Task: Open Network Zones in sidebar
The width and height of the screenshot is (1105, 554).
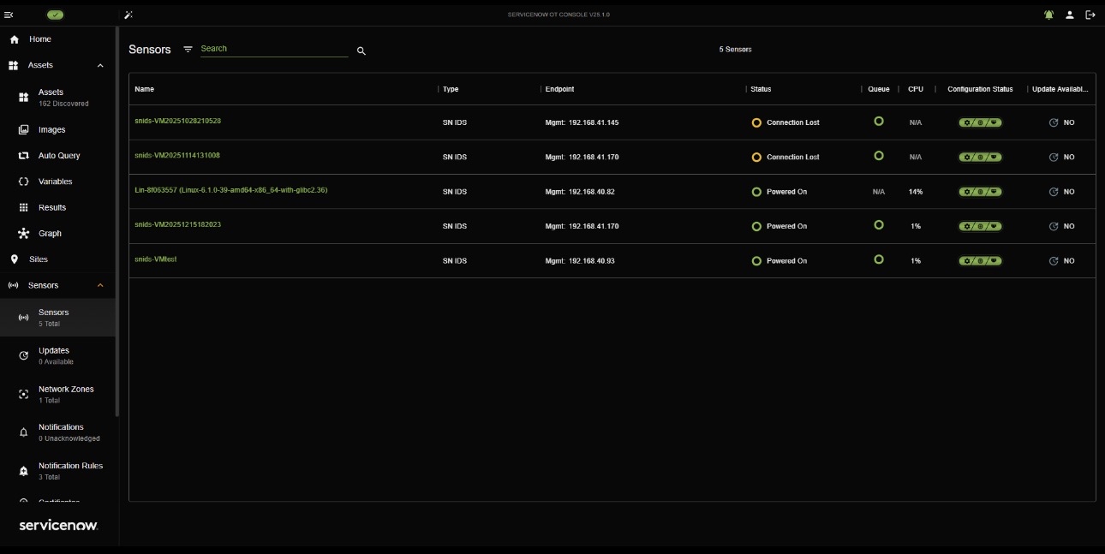Action: pyautogui.click(x=58, y=394)
